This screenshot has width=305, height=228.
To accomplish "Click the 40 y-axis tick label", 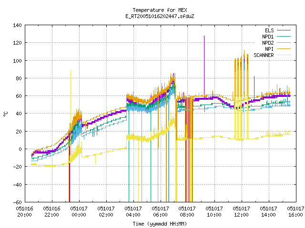I will [x=19, y=114].
